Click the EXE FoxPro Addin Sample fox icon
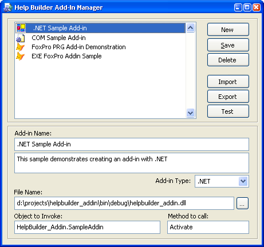The image size is (264, 247). 21,56
